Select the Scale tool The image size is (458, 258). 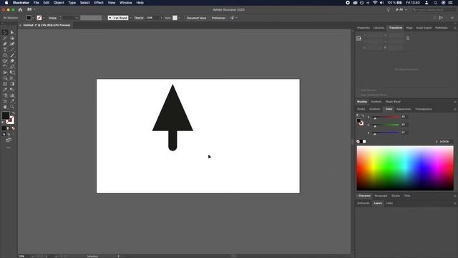(12, 67)
